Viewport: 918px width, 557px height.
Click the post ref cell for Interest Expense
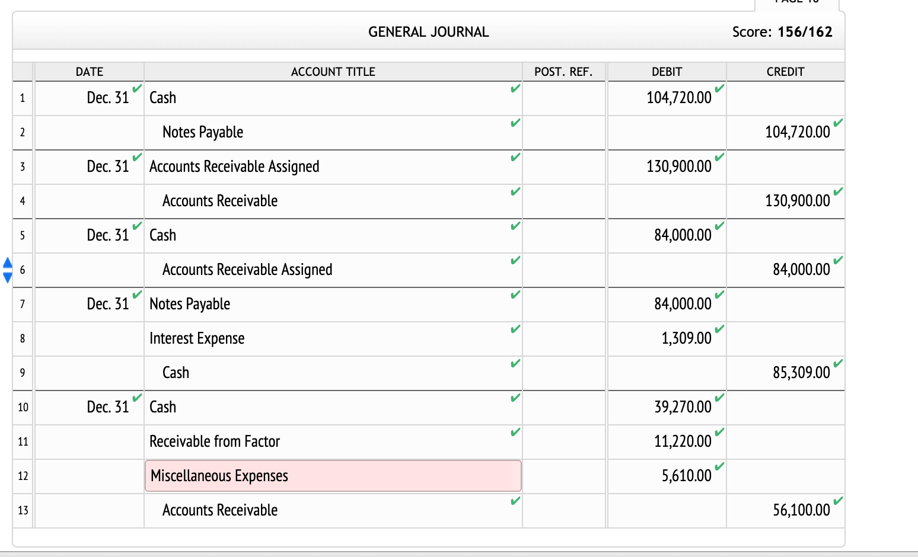click(564, 339)
